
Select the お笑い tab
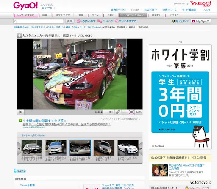[x=111, y=15]
